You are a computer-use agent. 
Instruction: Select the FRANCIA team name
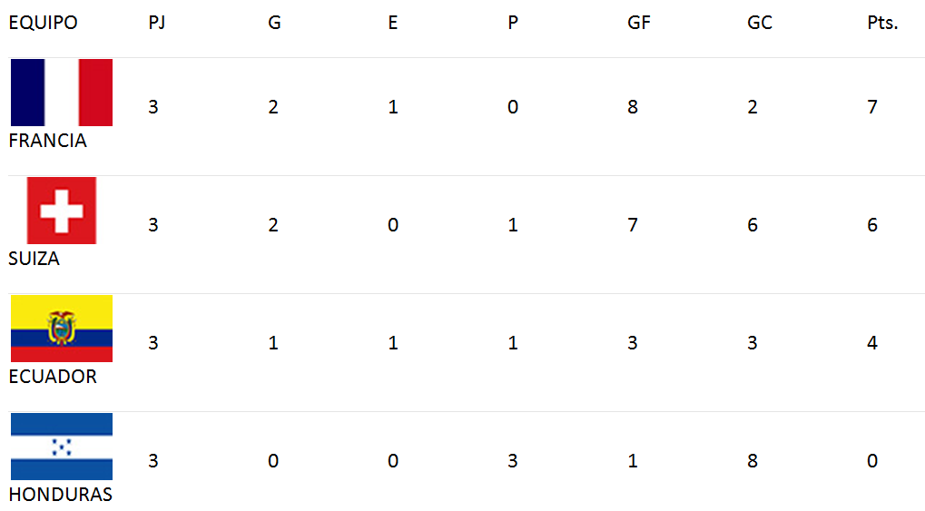click(48, 141)
